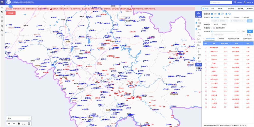Click the grid dashboard icon in left sidebar

2,7
